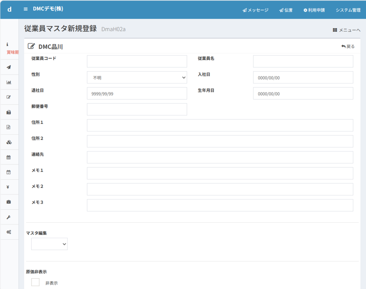Open the stacked cubes icon in sidebar
366x289 pixels.
(9, 142)
